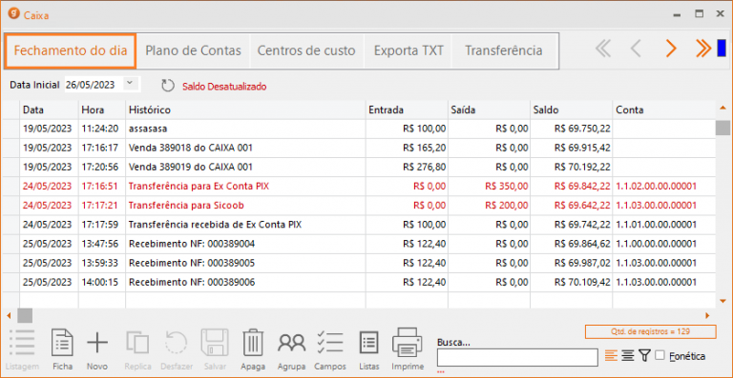The height and width of the screenshot is (378, 733).
Task: Refresh balance with the circular arrow icon
Action: pyautogui.click(x=167, y=86)
